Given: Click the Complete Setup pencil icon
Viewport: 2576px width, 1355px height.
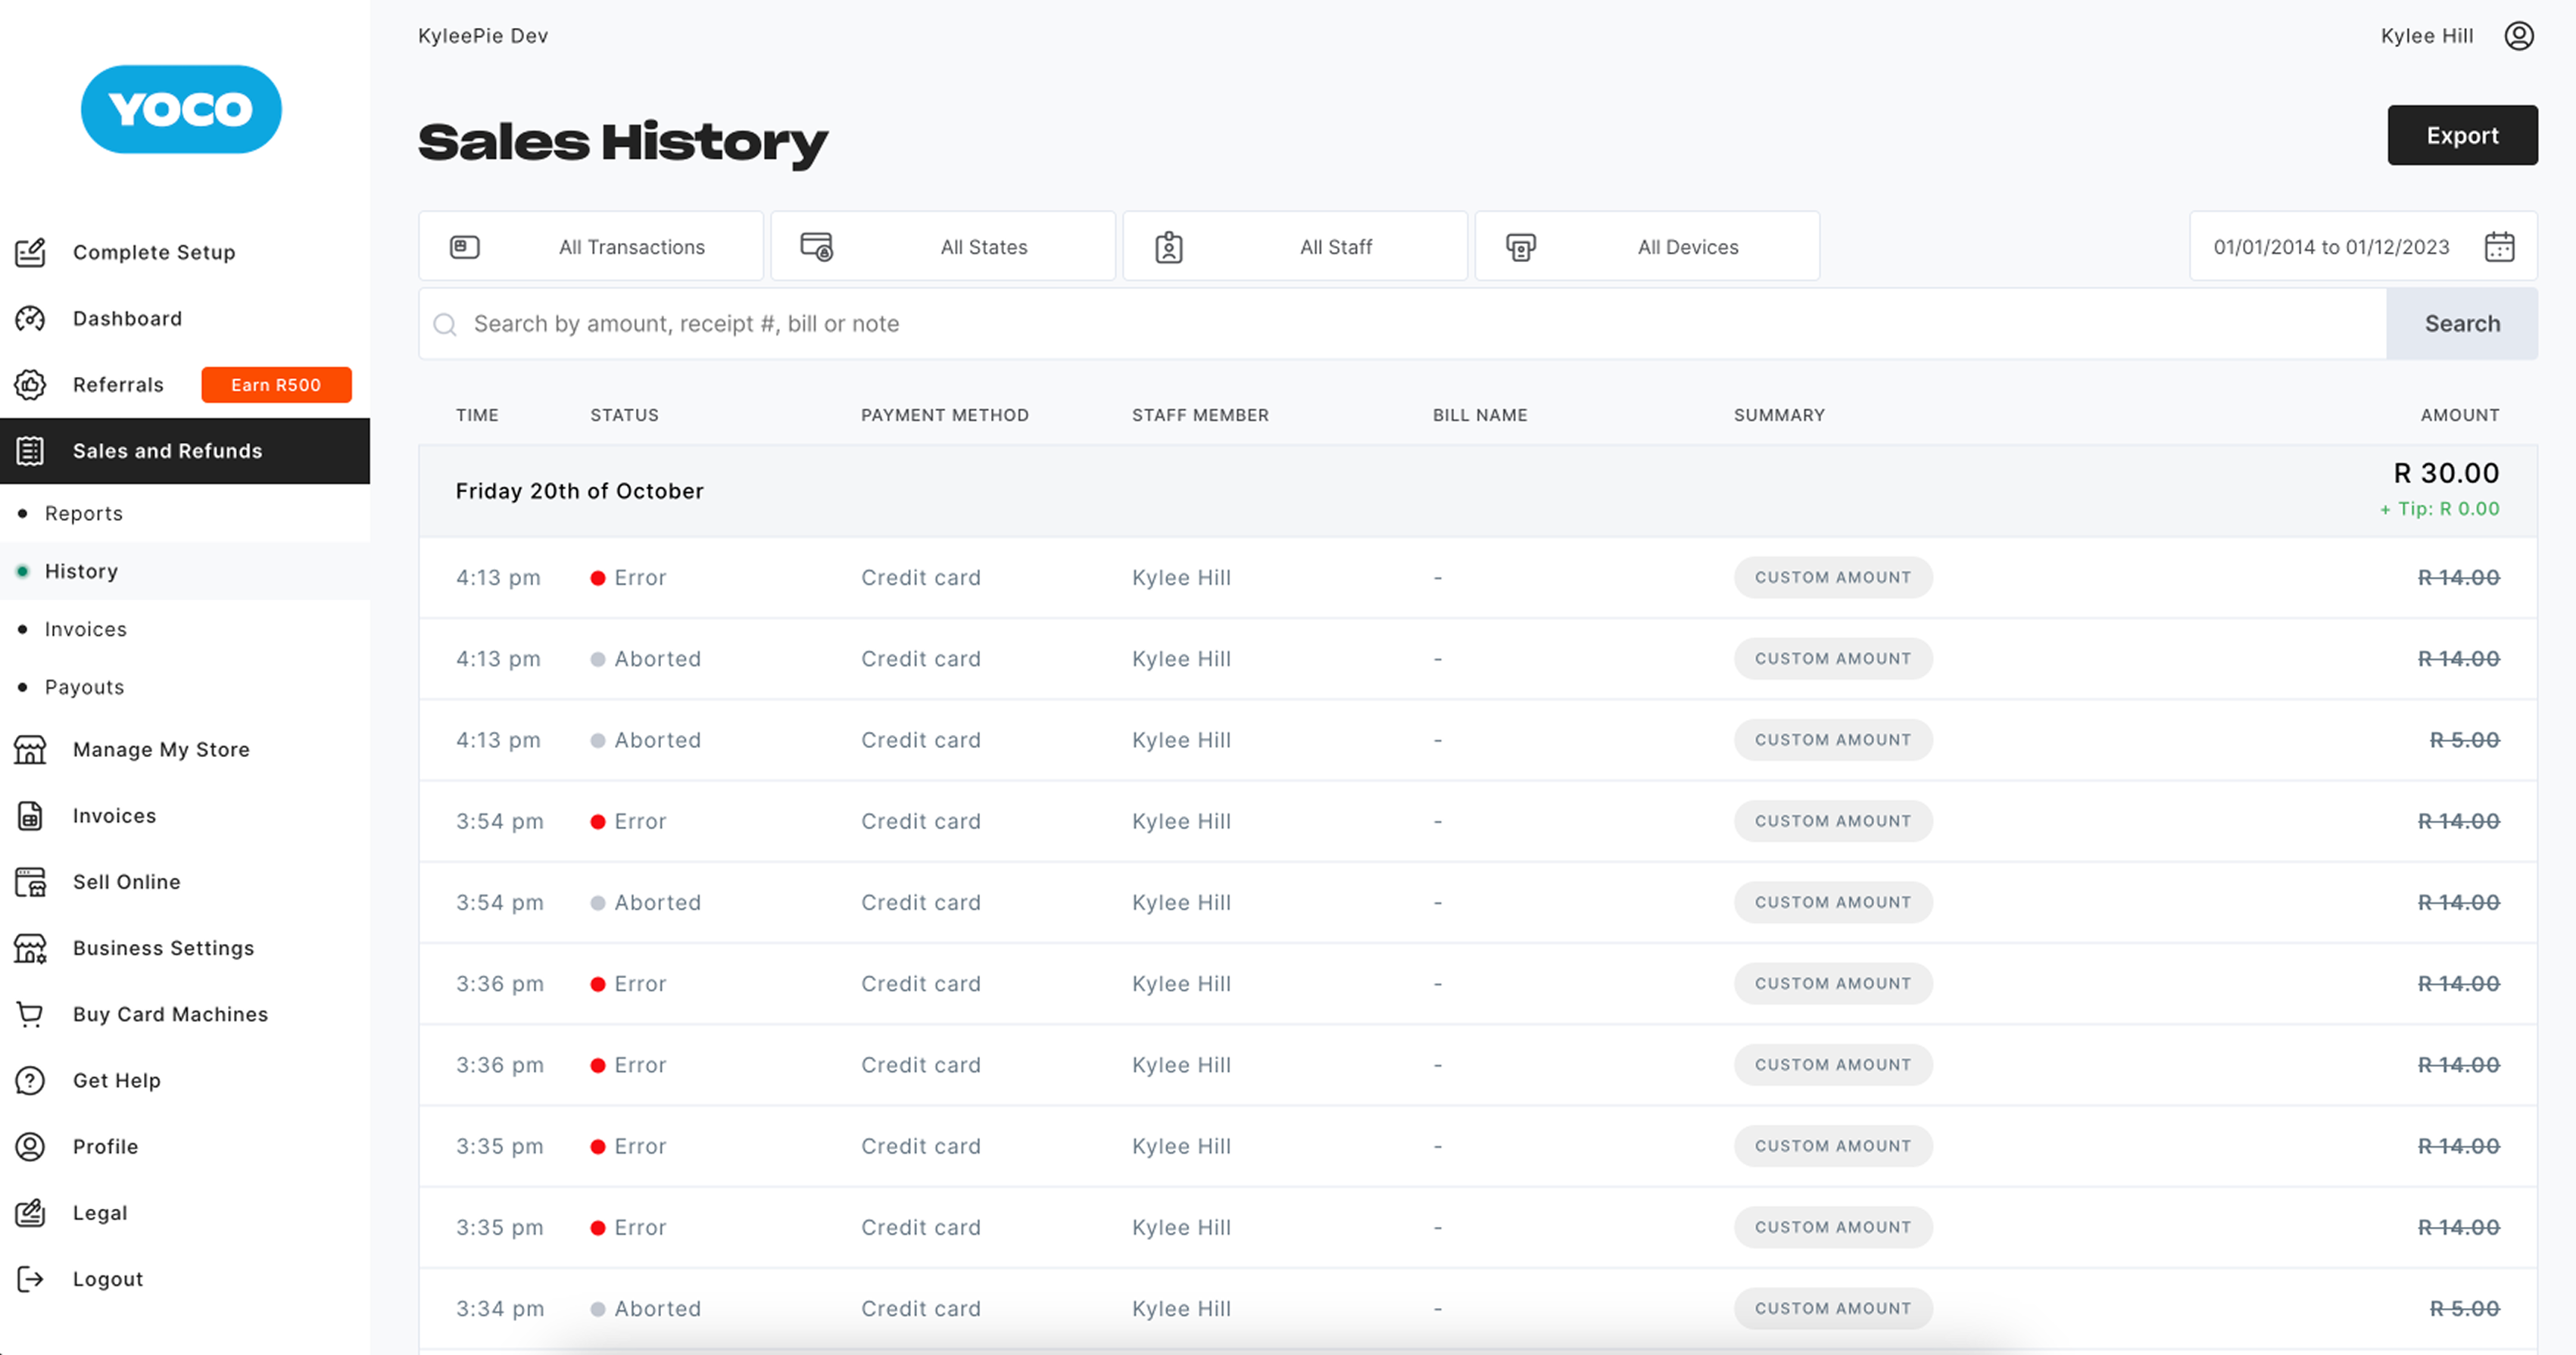Looking at the screenshot, I should [x=30, y=252].
